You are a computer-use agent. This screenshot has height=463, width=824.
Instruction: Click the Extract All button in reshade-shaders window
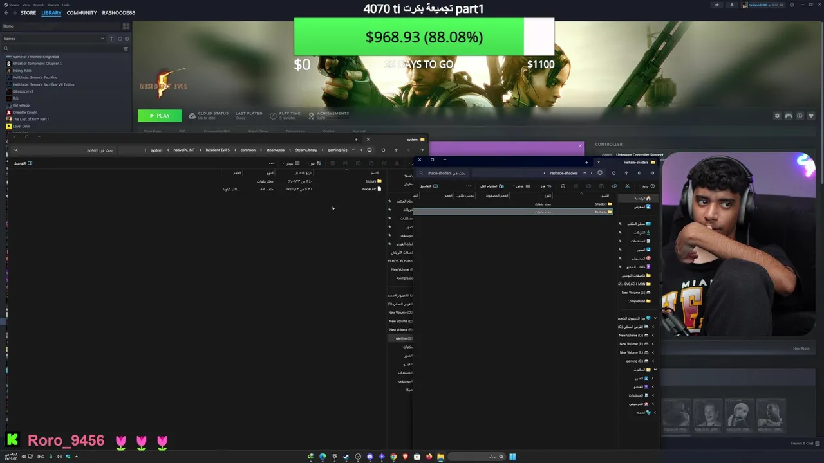click(492, 186)
